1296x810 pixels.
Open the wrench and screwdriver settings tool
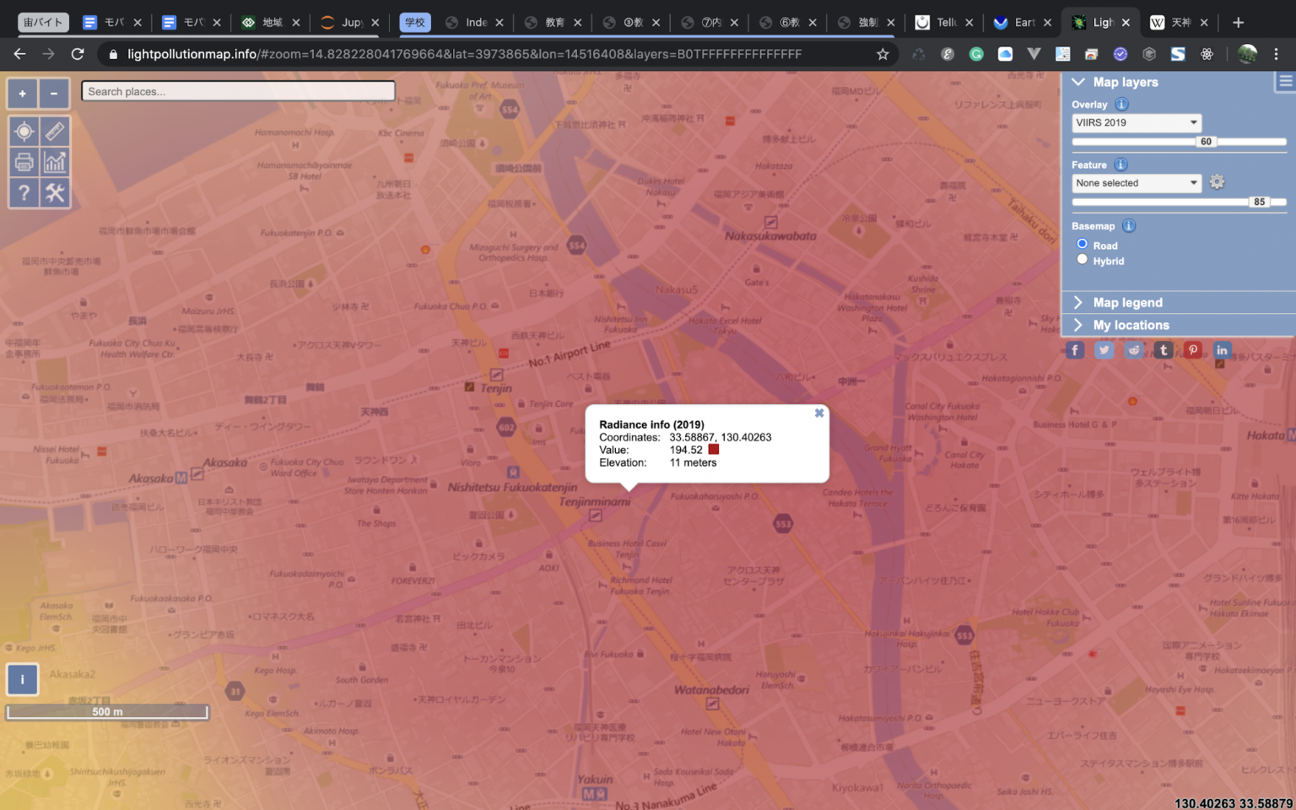[x=55, y=193]
